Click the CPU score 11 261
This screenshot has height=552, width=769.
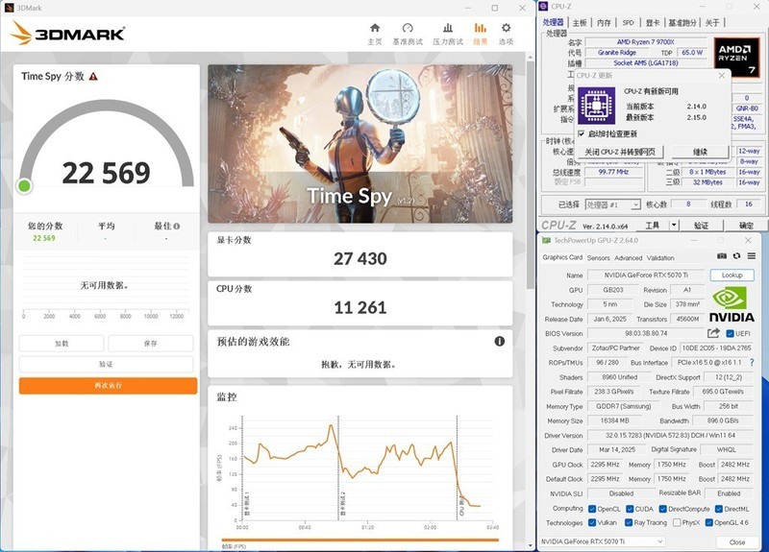(x=360, y=307)
